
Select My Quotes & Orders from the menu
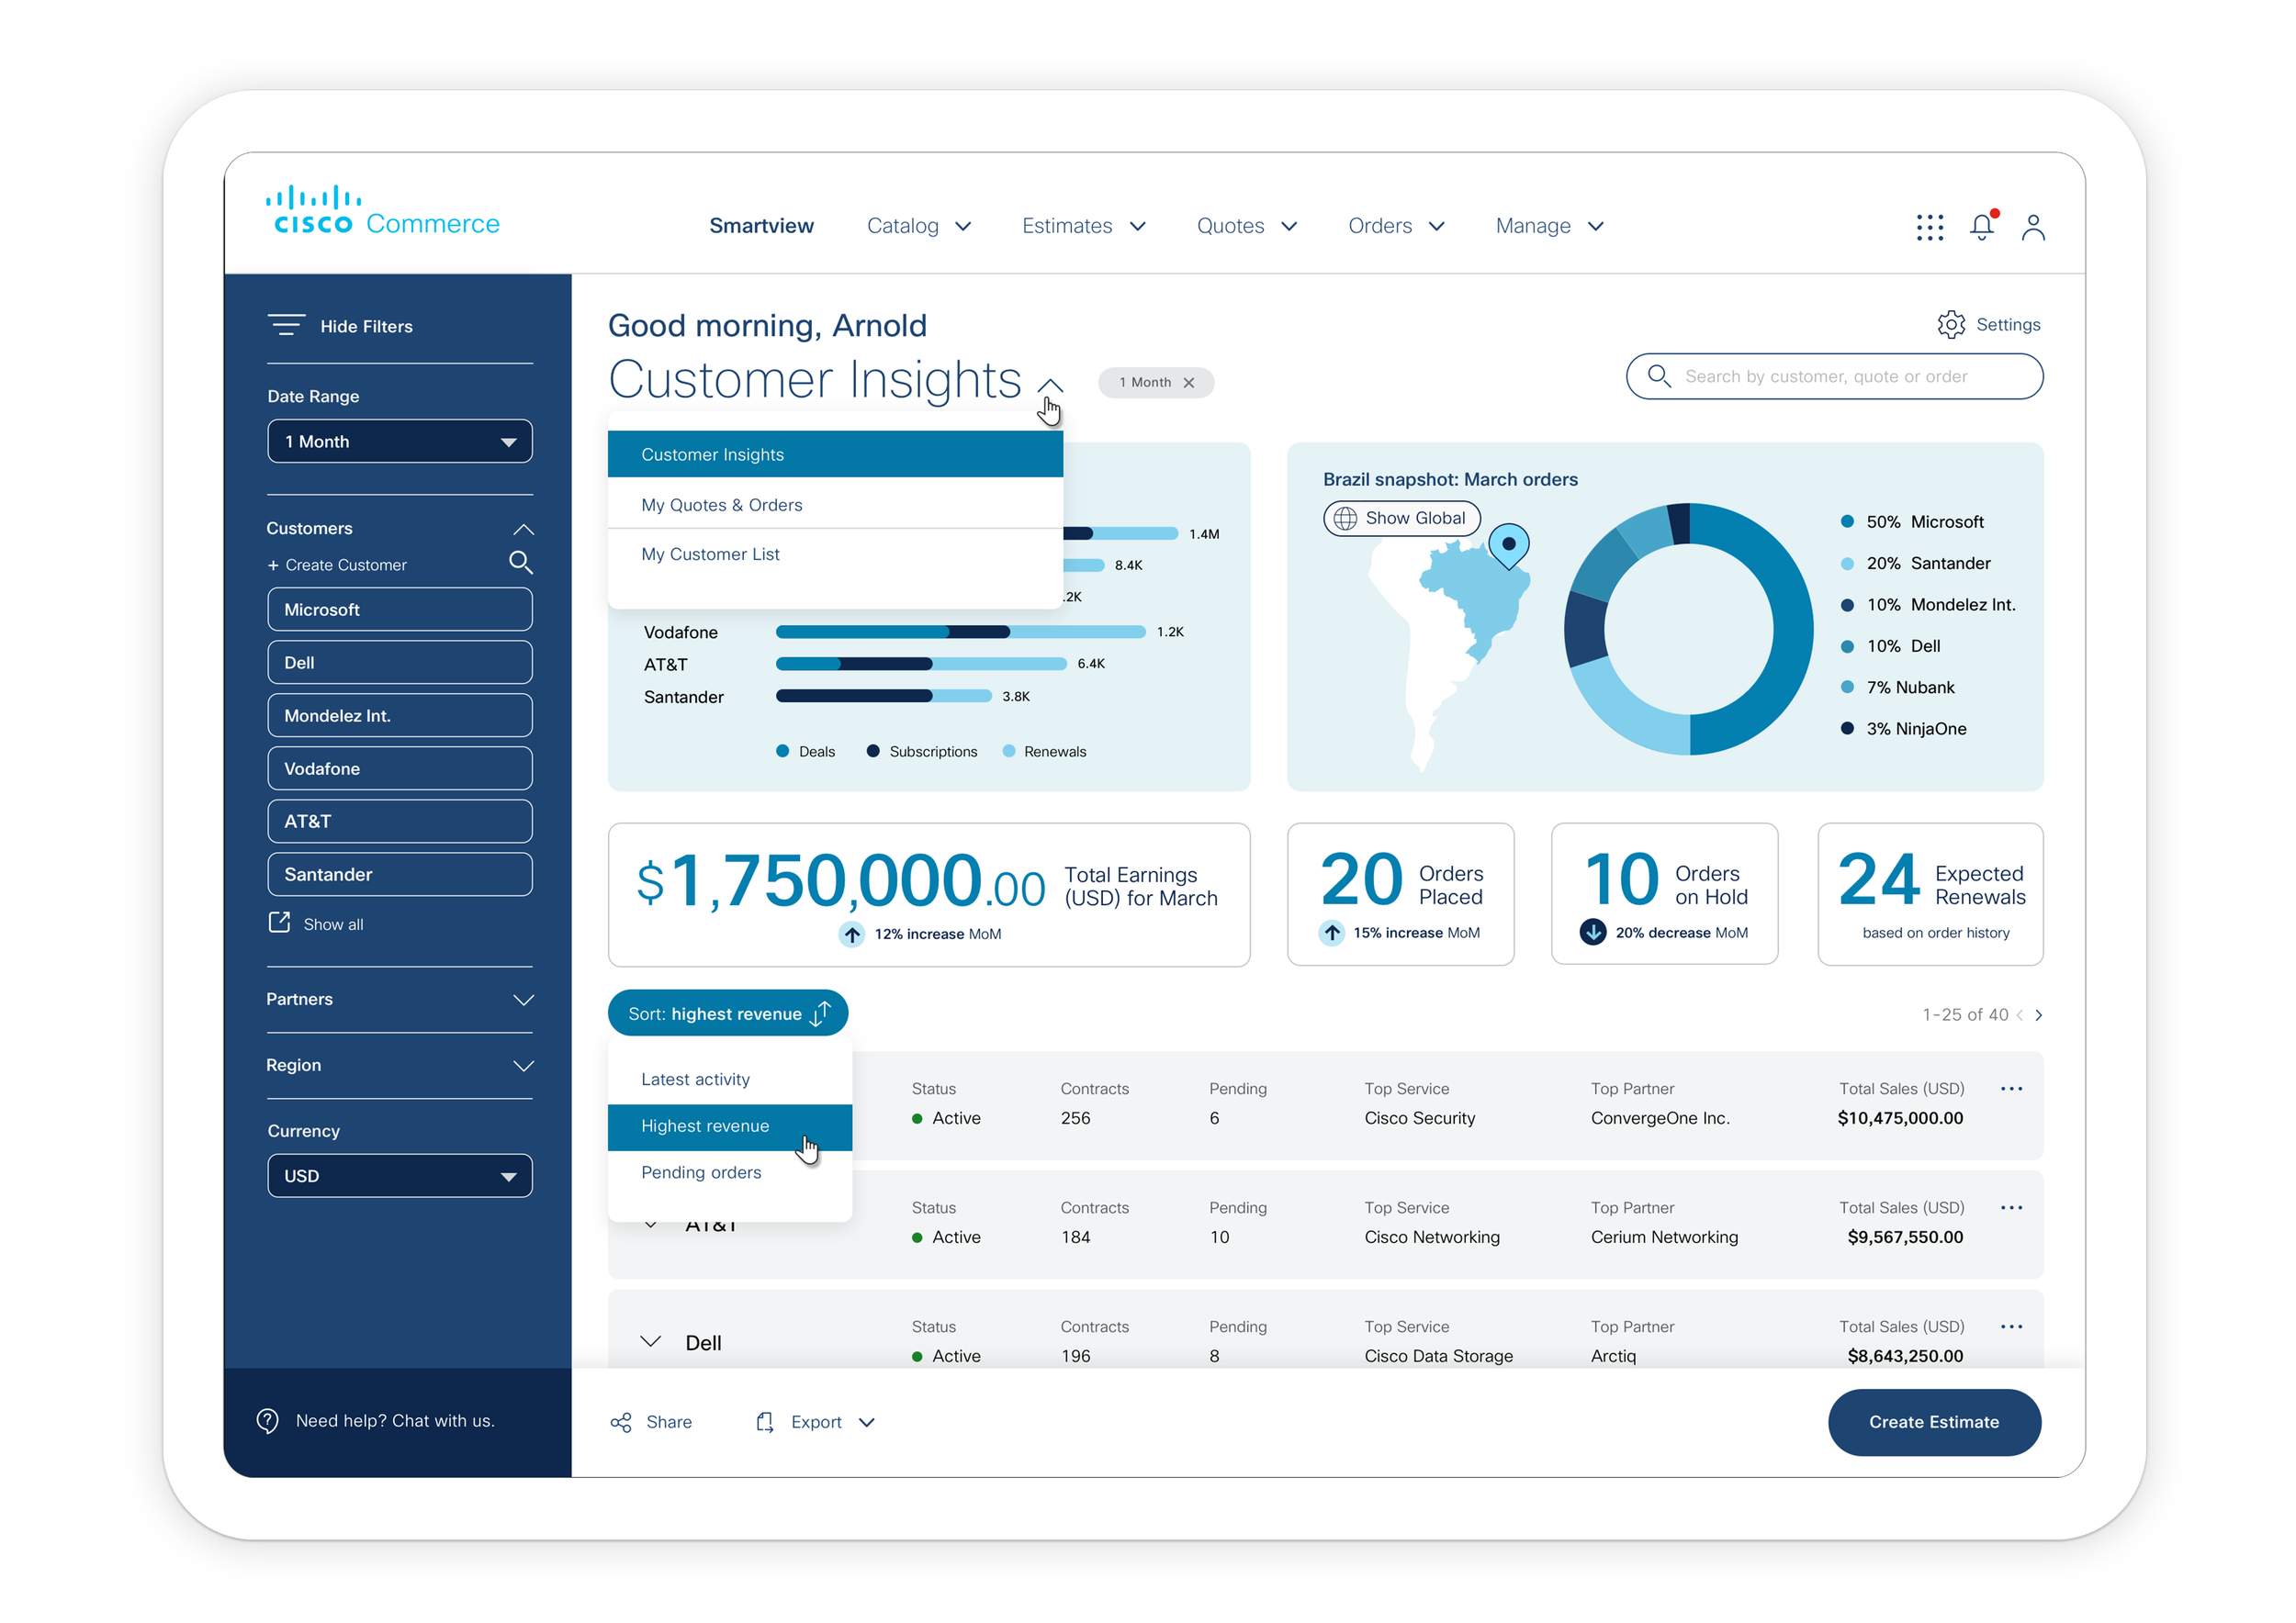point(721,505)
